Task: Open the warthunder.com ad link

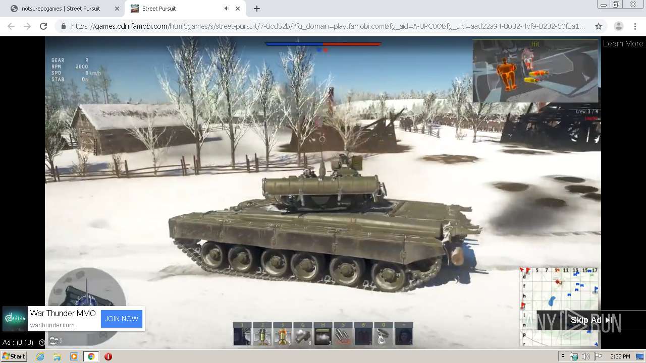Action: (52, 325)
